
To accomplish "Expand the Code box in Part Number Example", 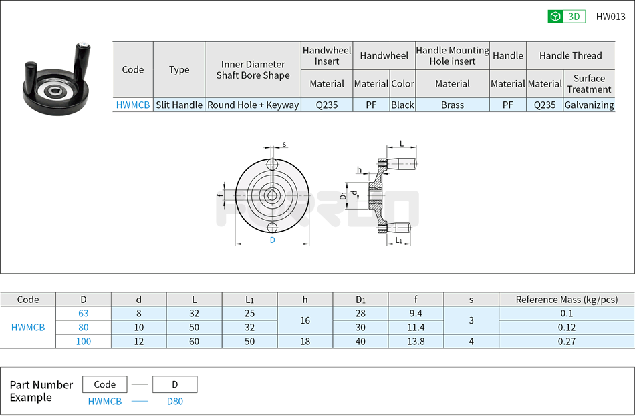I will (104, 384).
